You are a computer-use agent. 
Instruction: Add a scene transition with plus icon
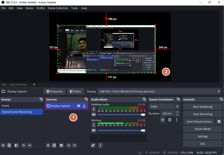[163, 120]
